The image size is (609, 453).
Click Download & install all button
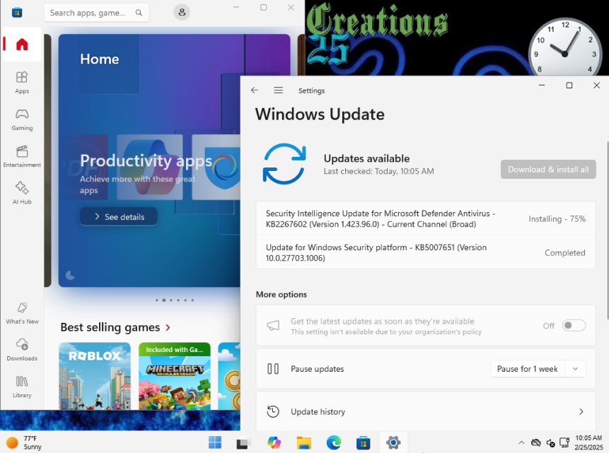coord(548,169)
